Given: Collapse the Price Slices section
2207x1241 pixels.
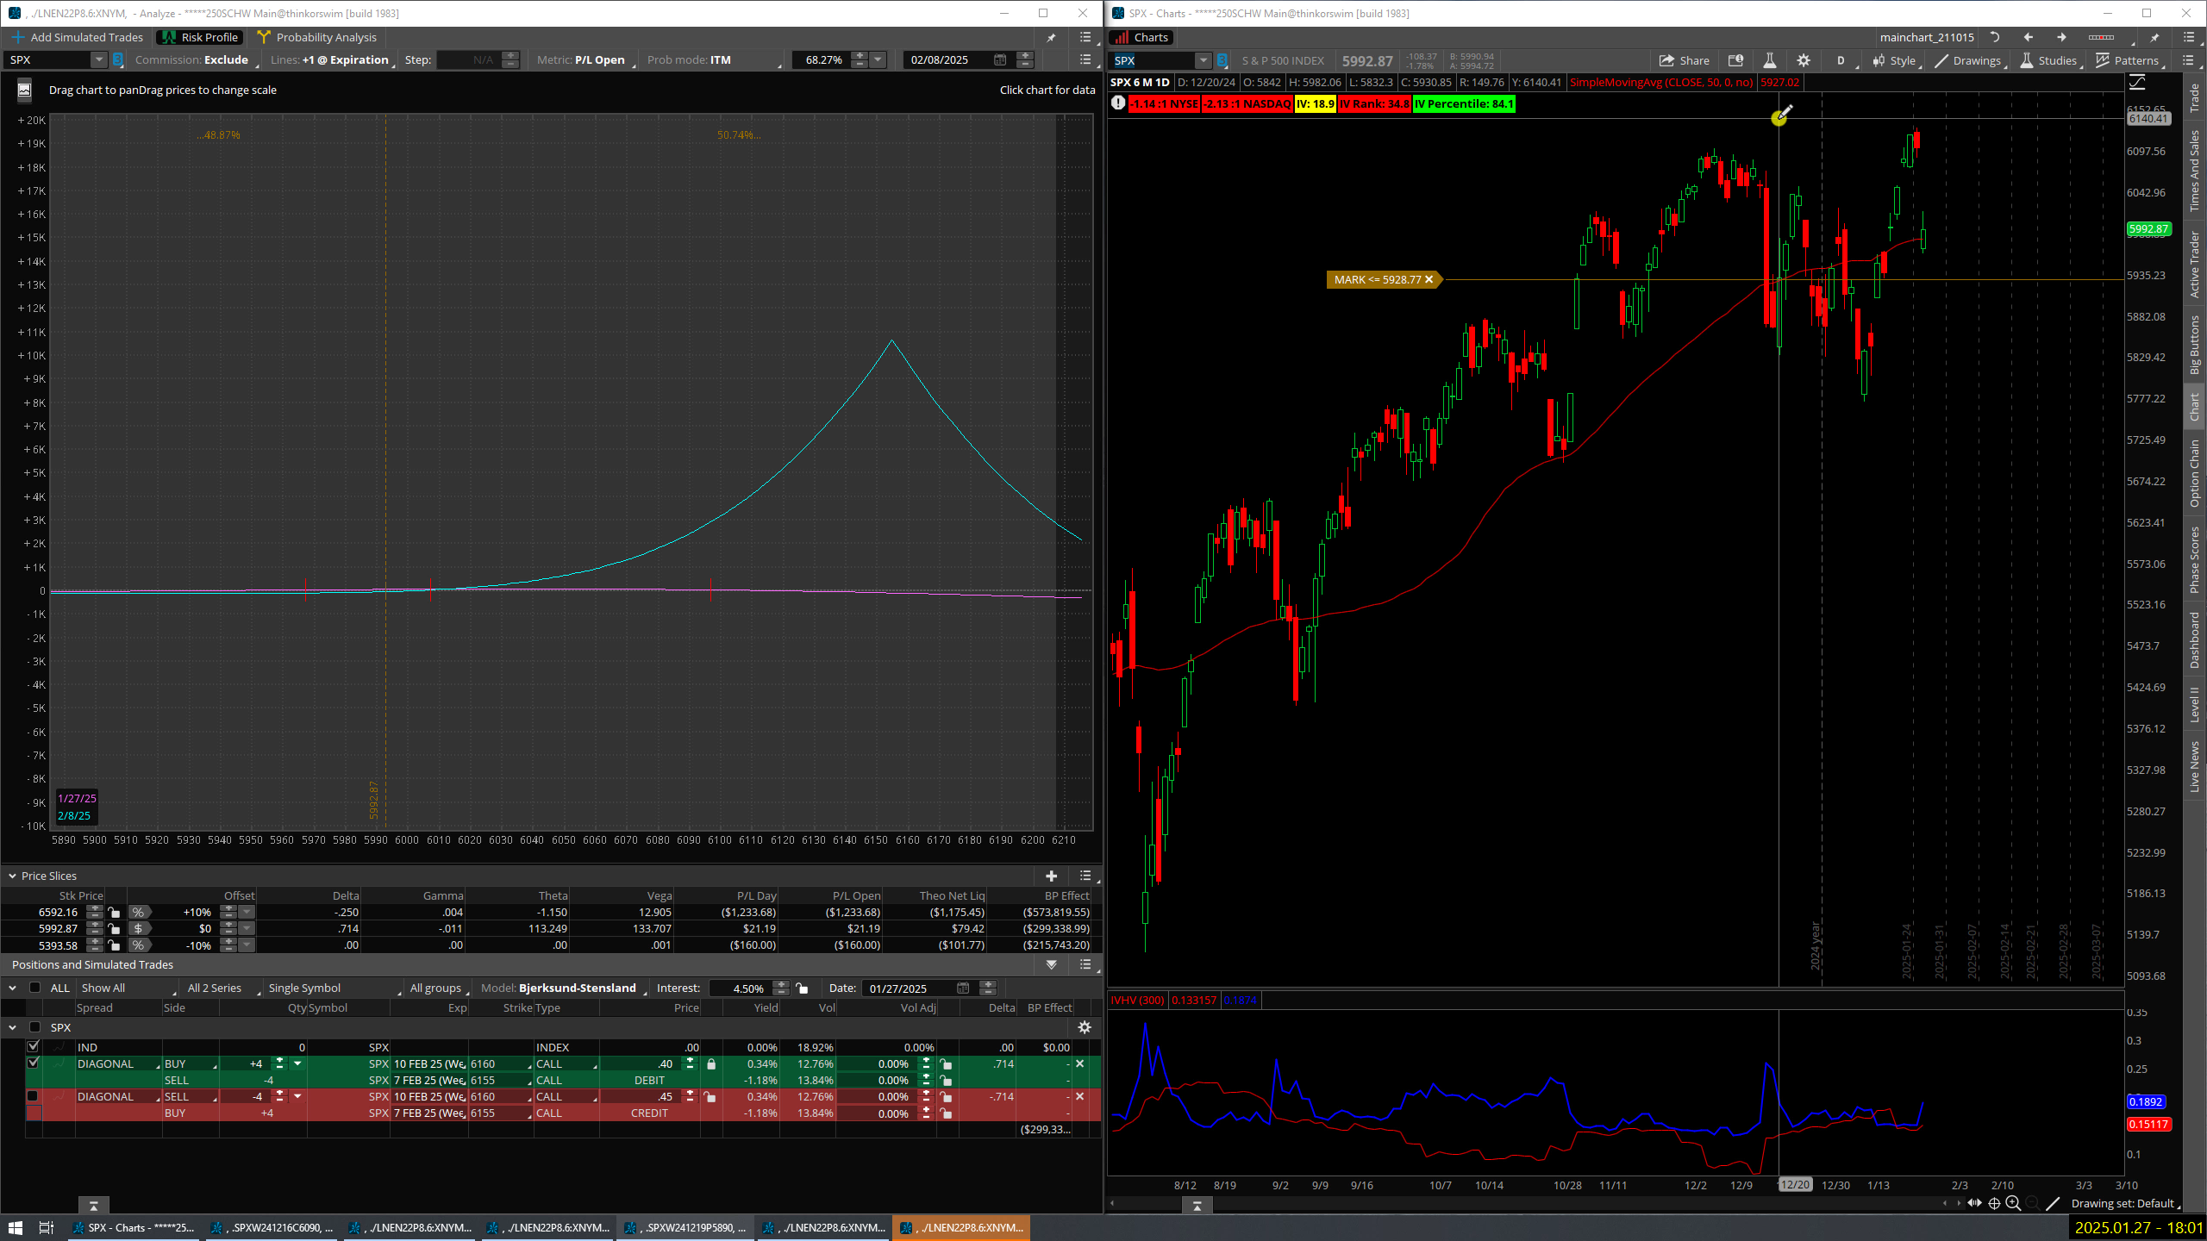Looking at the screenshot, I should tap(13, 876).
